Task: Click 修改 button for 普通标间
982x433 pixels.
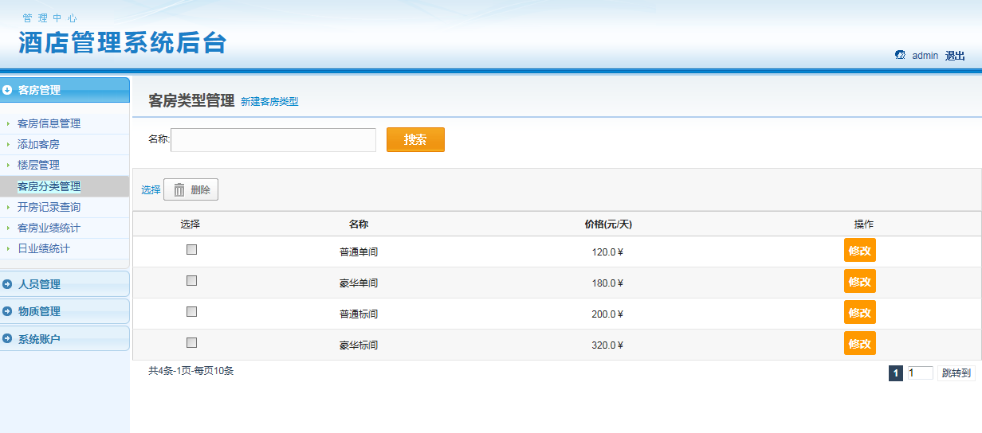Action: coord(860,312)
